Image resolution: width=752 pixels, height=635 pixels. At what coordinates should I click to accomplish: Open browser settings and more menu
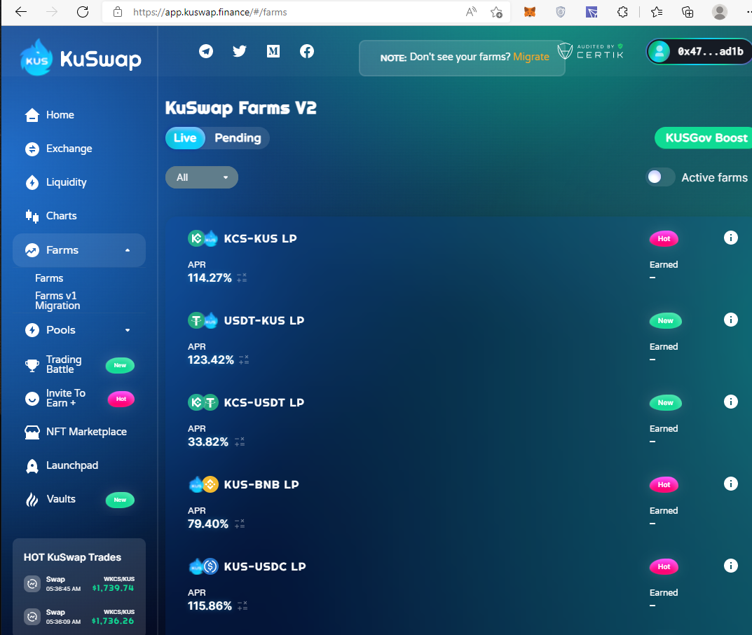pyautogui.click(x=748, y=12)
